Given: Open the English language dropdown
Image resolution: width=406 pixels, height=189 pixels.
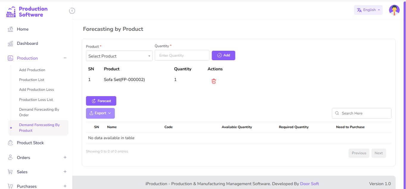Looking at the screenshot, I should [368, 9].
